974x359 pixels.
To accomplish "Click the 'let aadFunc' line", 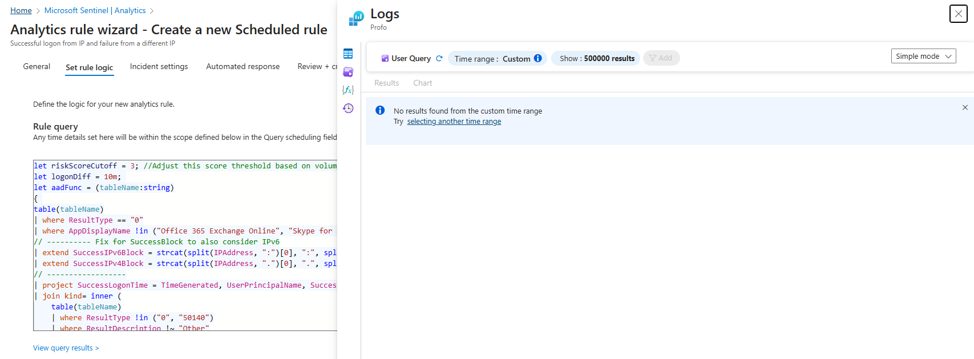I will (104, 187).
